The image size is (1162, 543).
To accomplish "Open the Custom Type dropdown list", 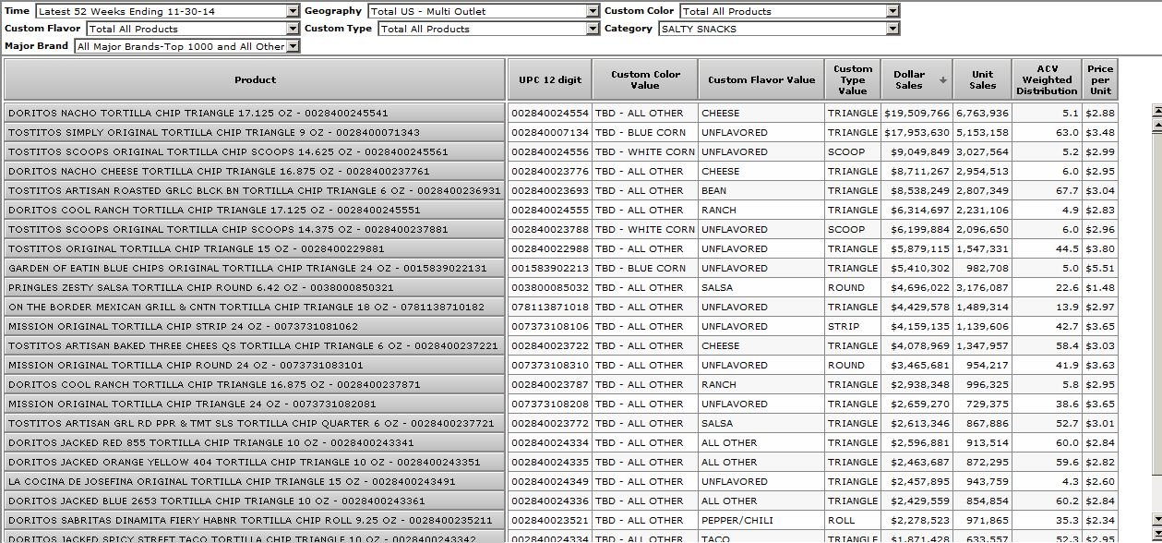I will [593, 29].
